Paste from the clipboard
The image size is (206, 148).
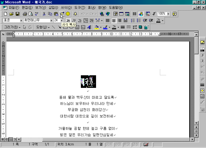coord(56,14)
